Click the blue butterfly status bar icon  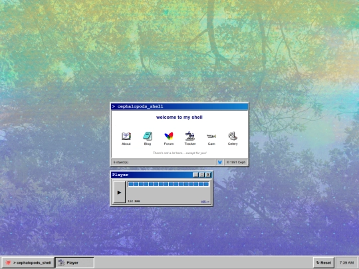pyautogui.click(x=220, y=162)
